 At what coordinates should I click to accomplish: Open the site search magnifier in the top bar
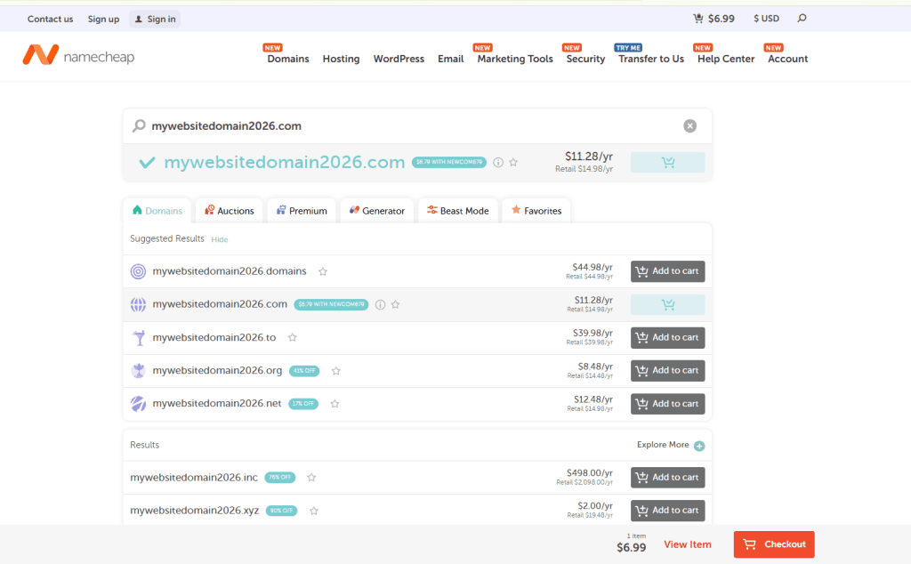(x=802, y=19)
